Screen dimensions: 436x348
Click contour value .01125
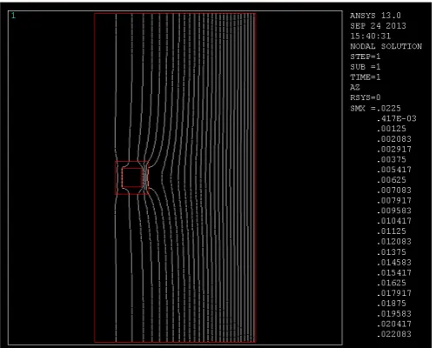(x=392, y=231)
